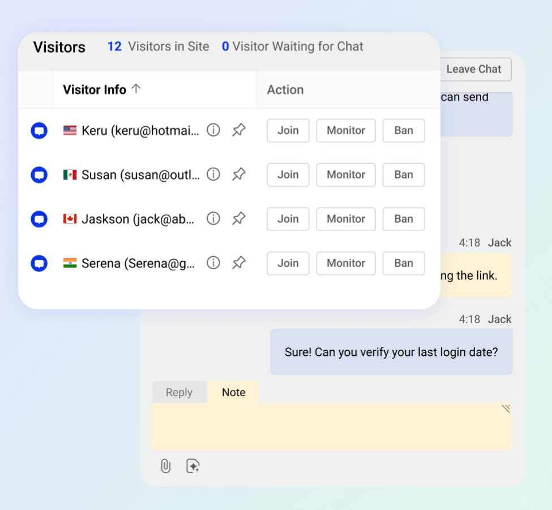Monitor Susan's chat session
The image size is (552, 510).
(x=345, y=175)
